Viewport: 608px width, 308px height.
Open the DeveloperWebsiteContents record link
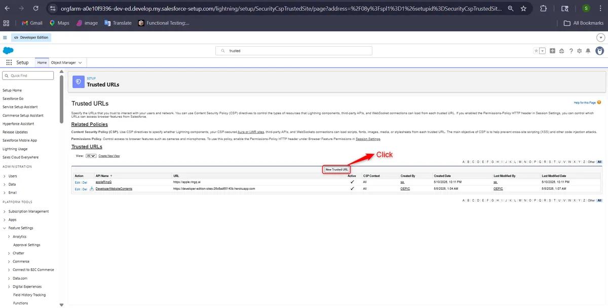click(114, 188)
